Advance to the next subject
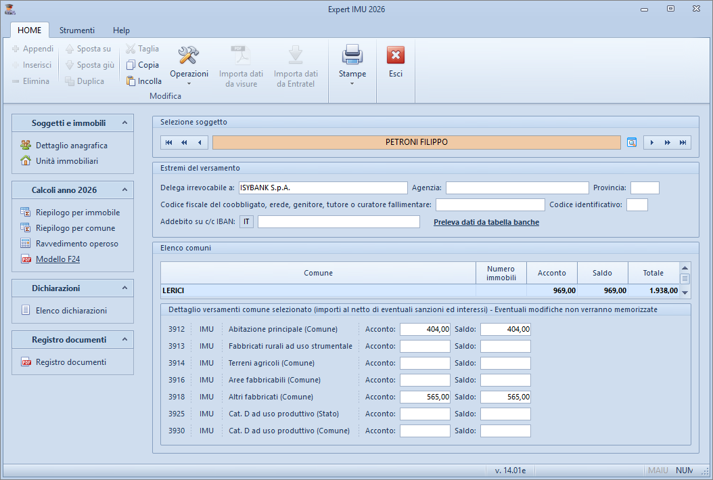The image size is (713, 480). (651, 142)
